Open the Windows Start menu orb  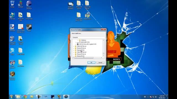tap(11, 97)
